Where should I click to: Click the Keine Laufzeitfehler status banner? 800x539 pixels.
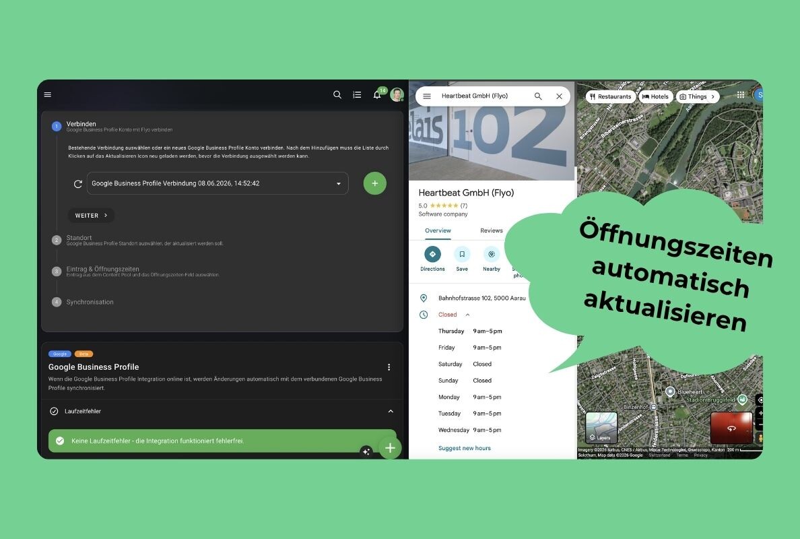222,441
